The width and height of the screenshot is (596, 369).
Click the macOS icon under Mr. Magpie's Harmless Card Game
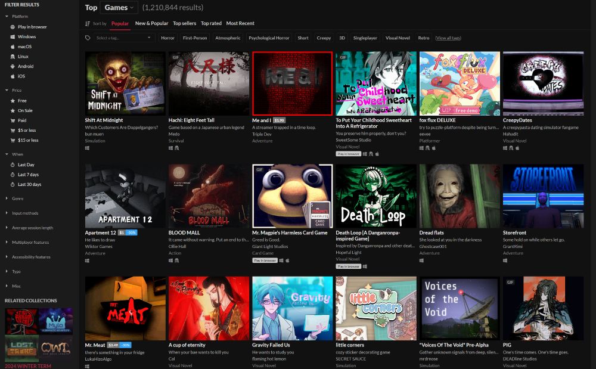point(287,261)
